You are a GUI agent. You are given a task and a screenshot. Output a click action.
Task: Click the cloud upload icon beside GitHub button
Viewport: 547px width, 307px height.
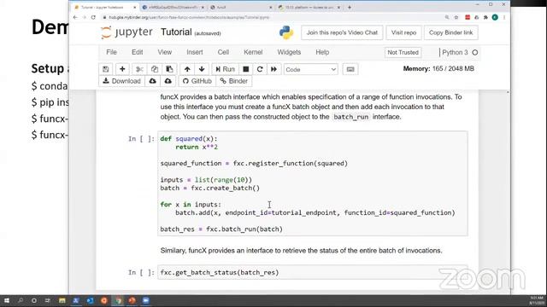pos(168,81)
